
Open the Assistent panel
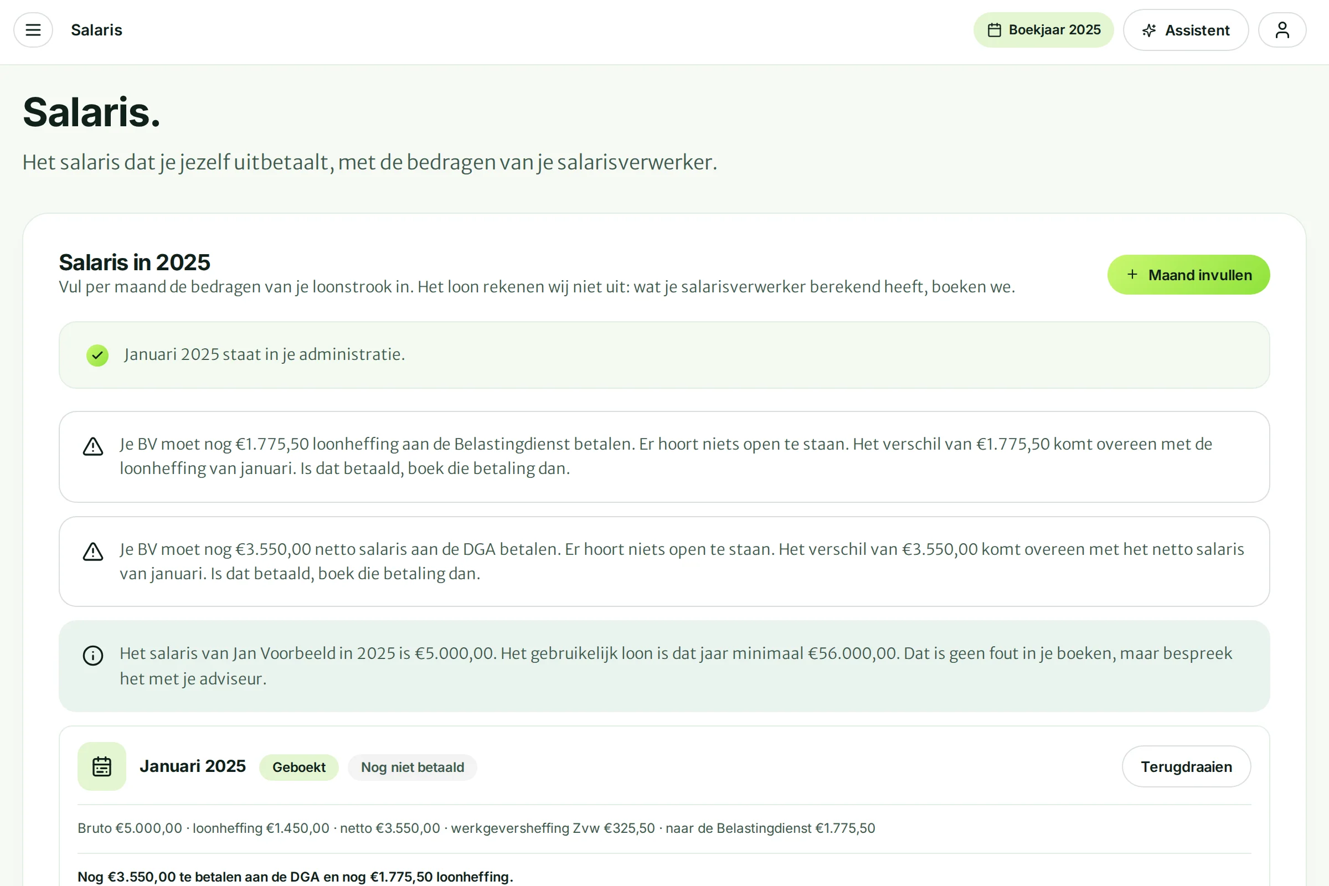(1186, 30)
